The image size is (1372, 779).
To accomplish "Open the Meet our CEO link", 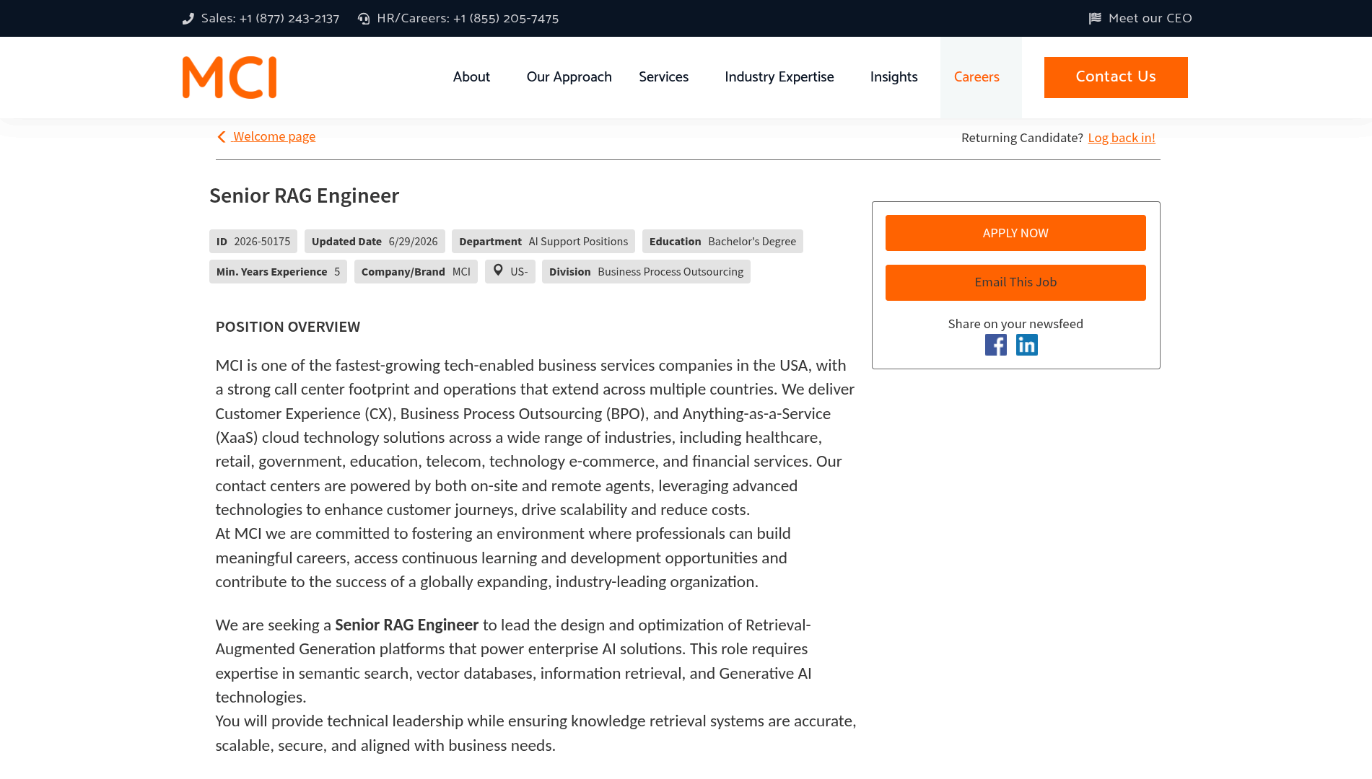I will point(1150,18).
